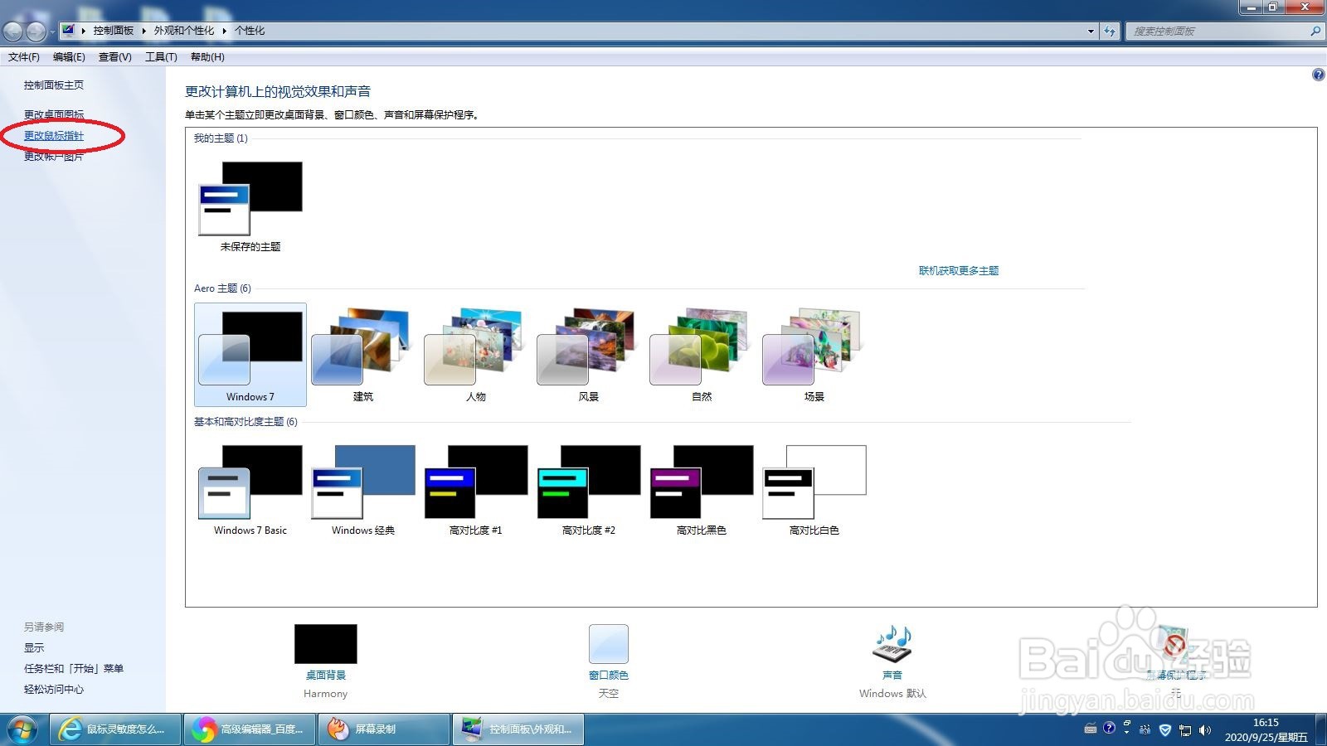The height and width of the screenshot is (746, 1327).
Task: Open the input method keyboard tray icon
Action: 1091,729
